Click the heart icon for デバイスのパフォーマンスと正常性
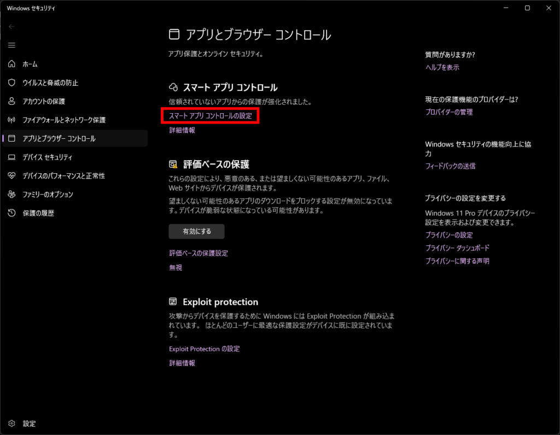 coord(12,175)
